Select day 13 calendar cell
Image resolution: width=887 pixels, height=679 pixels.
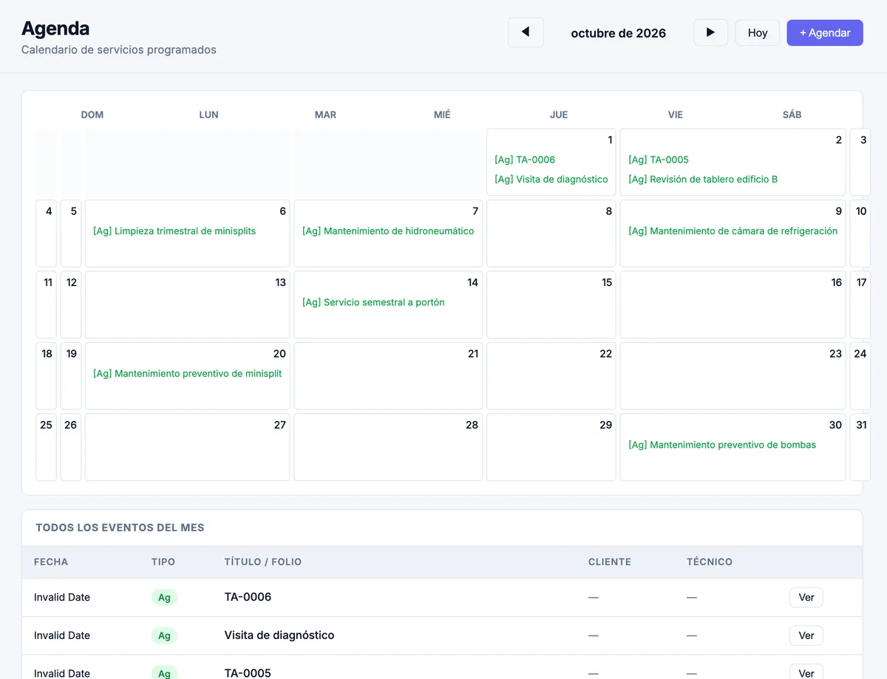pos(188,304)
